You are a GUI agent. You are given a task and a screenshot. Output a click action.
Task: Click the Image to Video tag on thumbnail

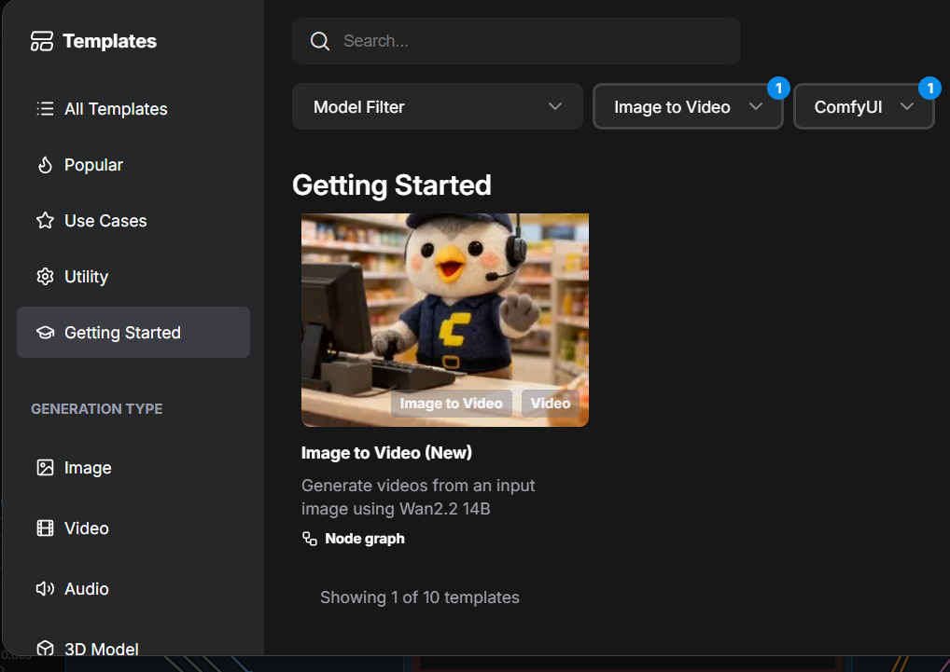[x=452, y=404]
